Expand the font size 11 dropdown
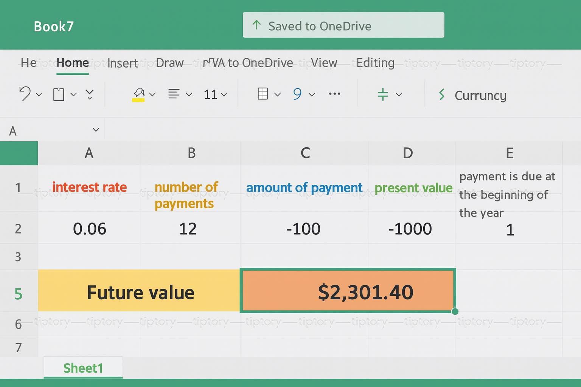This screenshot has width=581, height=387. [224, 94]
